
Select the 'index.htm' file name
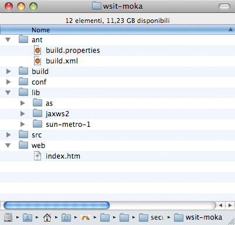pyautogui.click(x=63, y=156)
